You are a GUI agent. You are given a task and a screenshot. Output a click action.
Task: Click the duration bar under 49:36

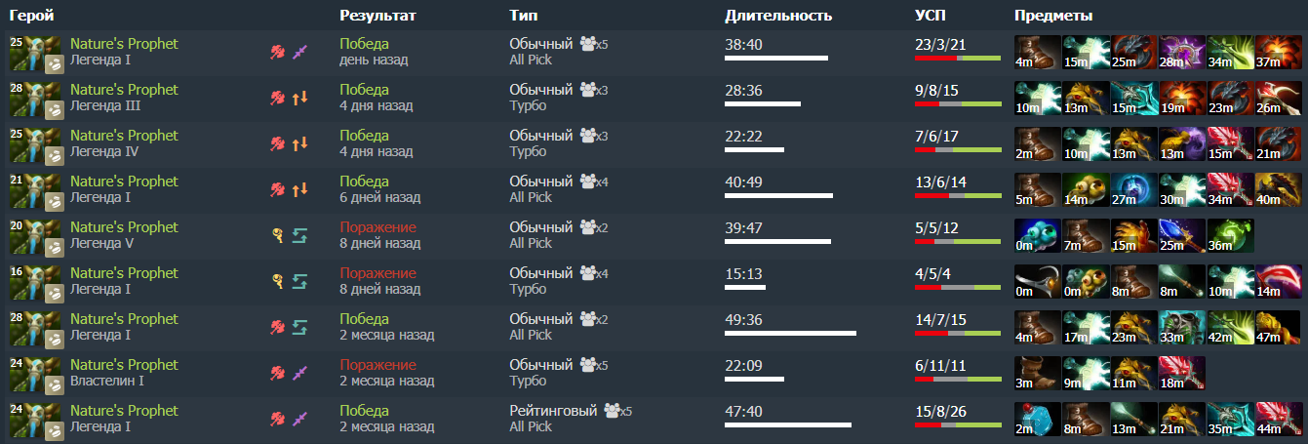pos(790,334)
